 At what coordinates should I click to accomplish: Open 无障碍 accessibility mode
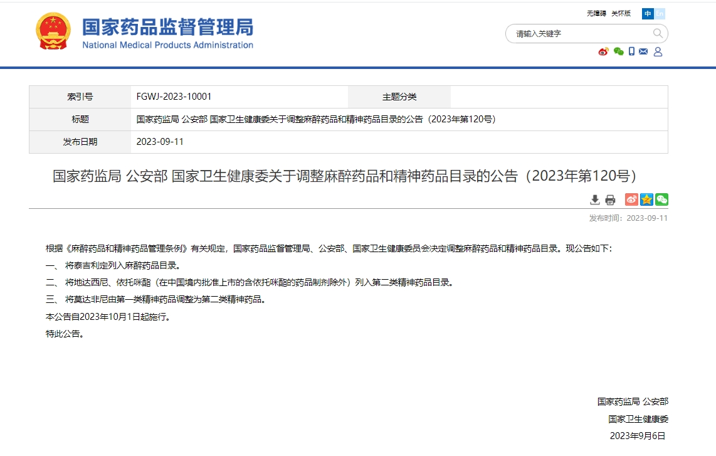click(x=596, y=14)
